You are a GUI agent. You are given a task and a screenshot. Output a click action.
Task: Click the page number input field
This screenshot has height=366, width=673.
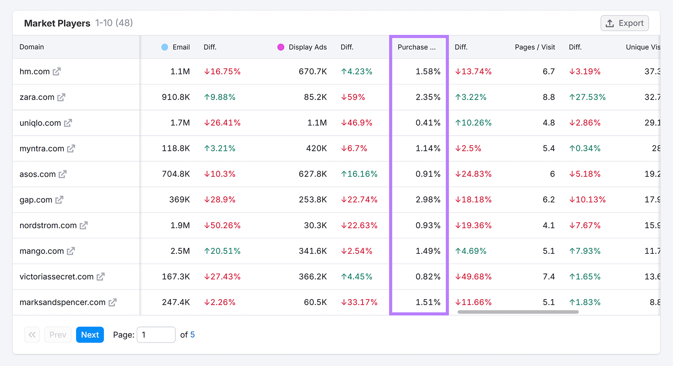tap(156, 335)
